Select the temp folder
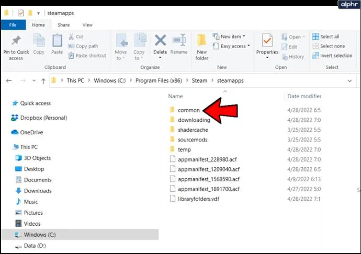Screen dimensions: 361x254 [x=184, y=149]
